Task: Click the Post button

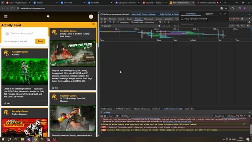Action: coord(40,41)
